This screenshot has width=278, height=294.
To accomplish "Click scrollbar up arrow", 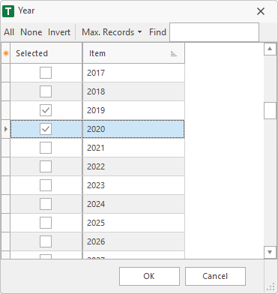I will (270, 49).
